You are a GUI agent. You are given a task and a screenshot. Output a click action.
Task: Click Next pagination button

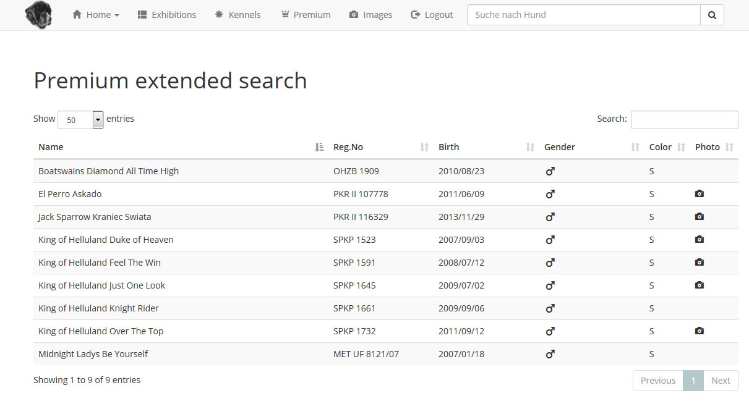721,381
